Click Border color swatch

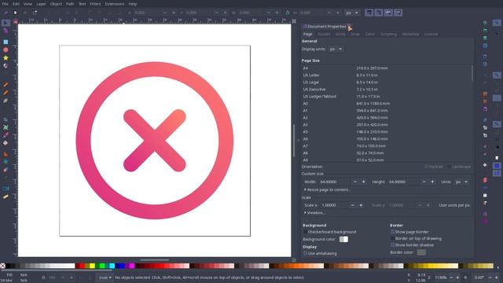point(421,252)
